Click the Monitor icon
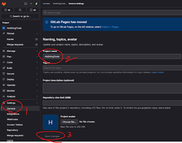 click(x=4, y=91)
